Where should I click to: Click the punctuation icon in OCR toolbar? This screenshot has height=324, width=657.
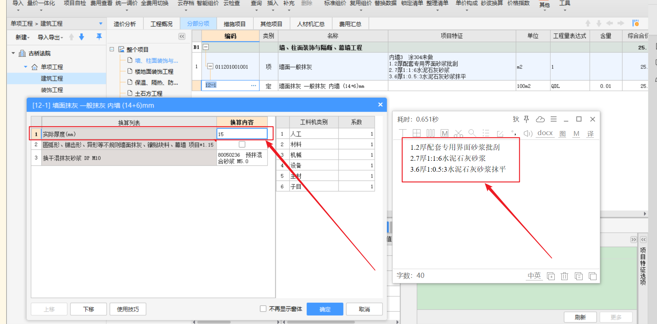click(x=514, y=133)
